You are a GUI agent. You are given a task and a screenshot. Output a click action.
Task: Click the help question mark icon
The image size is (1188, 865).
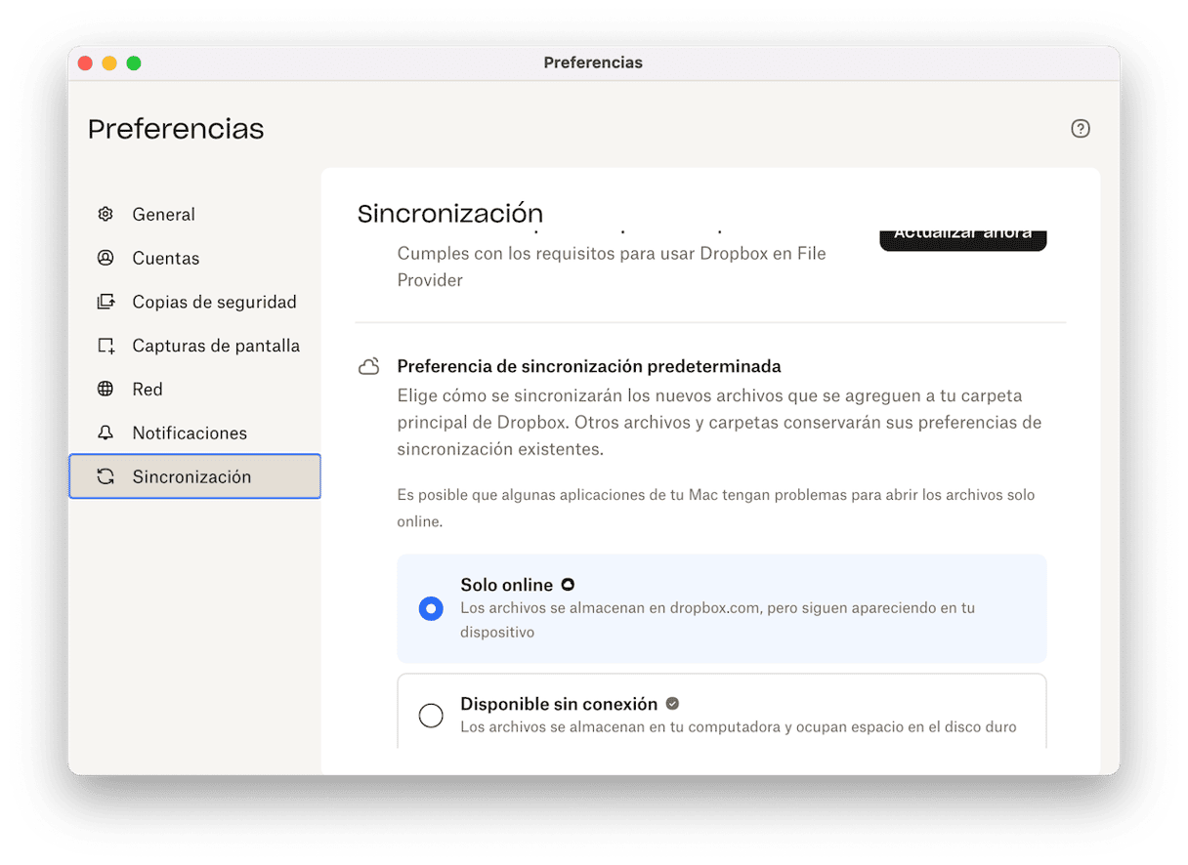click(1080, 129)
